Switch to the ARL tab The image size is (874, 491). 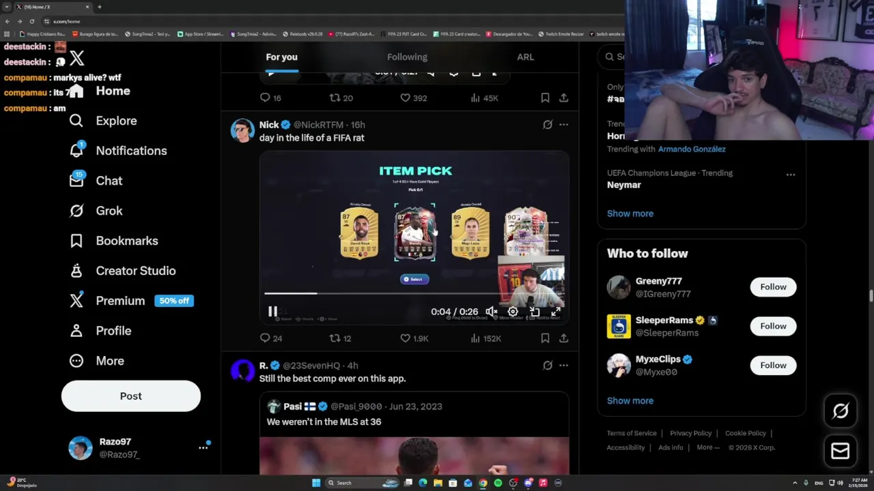point(525,57)
